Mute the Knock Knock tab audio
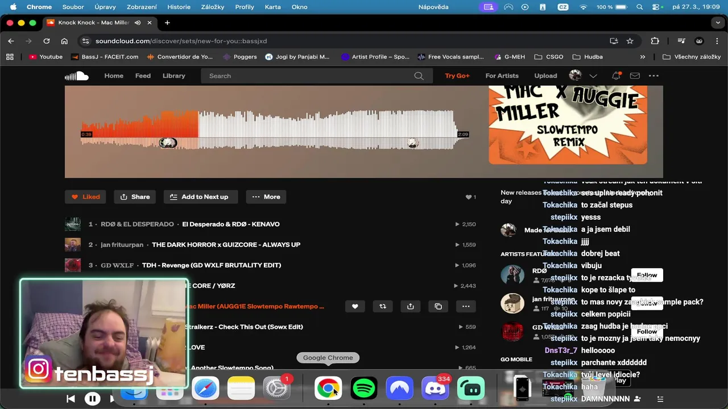Viewport: 728px width, 409px height. pos(138,23)
